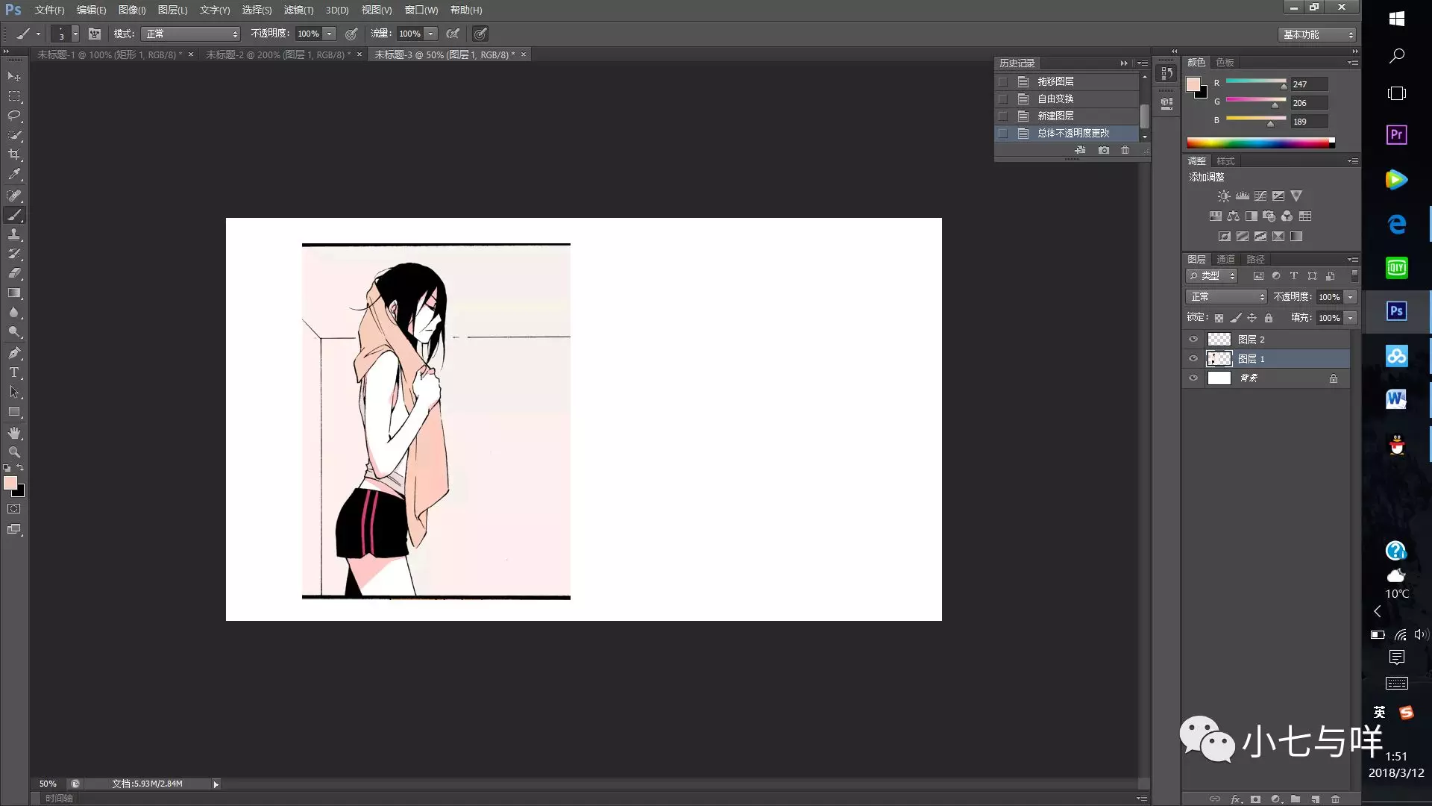The width and height of the screenshot is (1432, 806).
Task: Create new snapshot in History panel
Action: tap(1104, 150)
